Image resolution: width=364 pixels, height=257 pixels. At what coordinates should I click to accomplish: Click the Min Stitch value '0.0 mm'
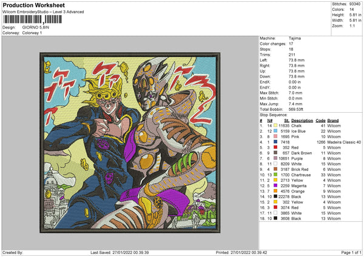tap(295, 98)
